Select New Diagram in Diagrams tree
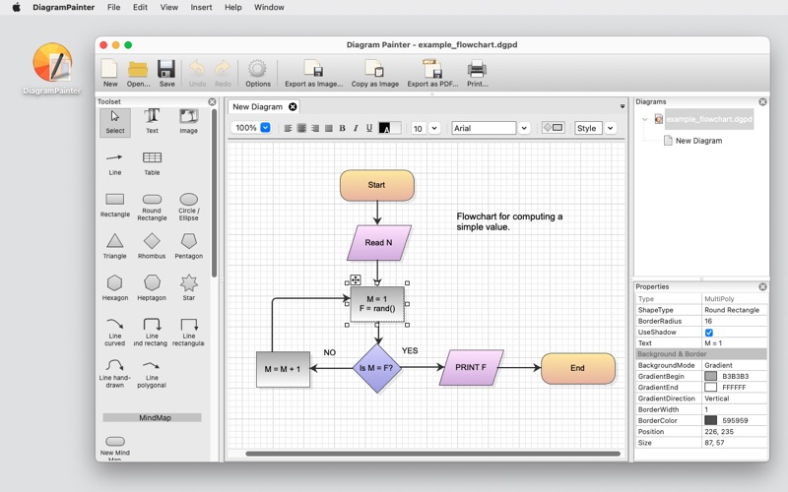The image size is (788, 492). click(x=698, y=141)
